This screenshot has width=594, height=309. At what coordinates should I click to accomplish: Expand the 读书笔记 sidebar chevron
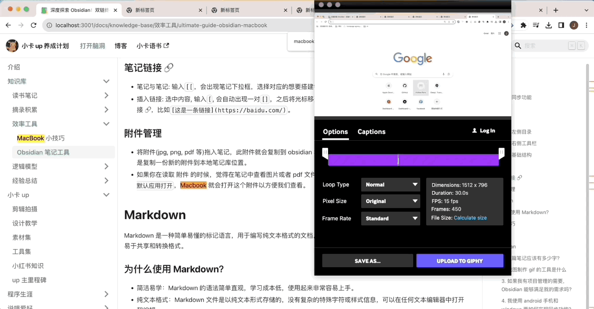(x=106, y=95)
